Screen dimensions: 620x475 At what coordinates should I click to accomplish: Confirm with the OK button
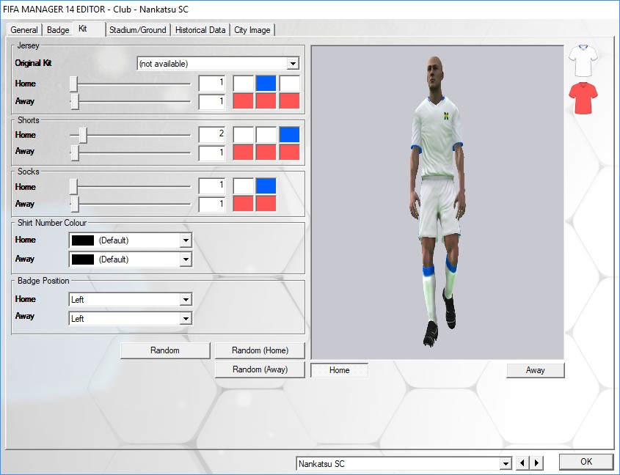[586, 462]
